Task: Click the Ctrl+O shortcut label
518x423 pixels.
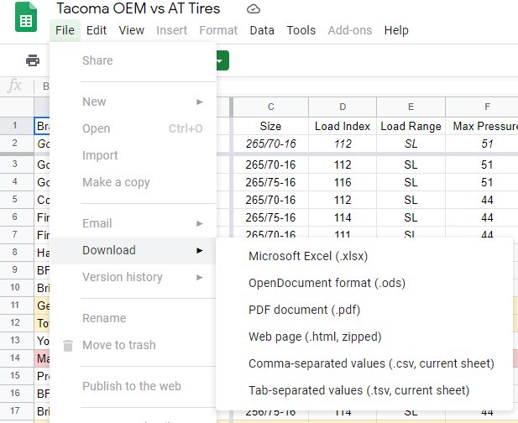Action: point(186,128)
